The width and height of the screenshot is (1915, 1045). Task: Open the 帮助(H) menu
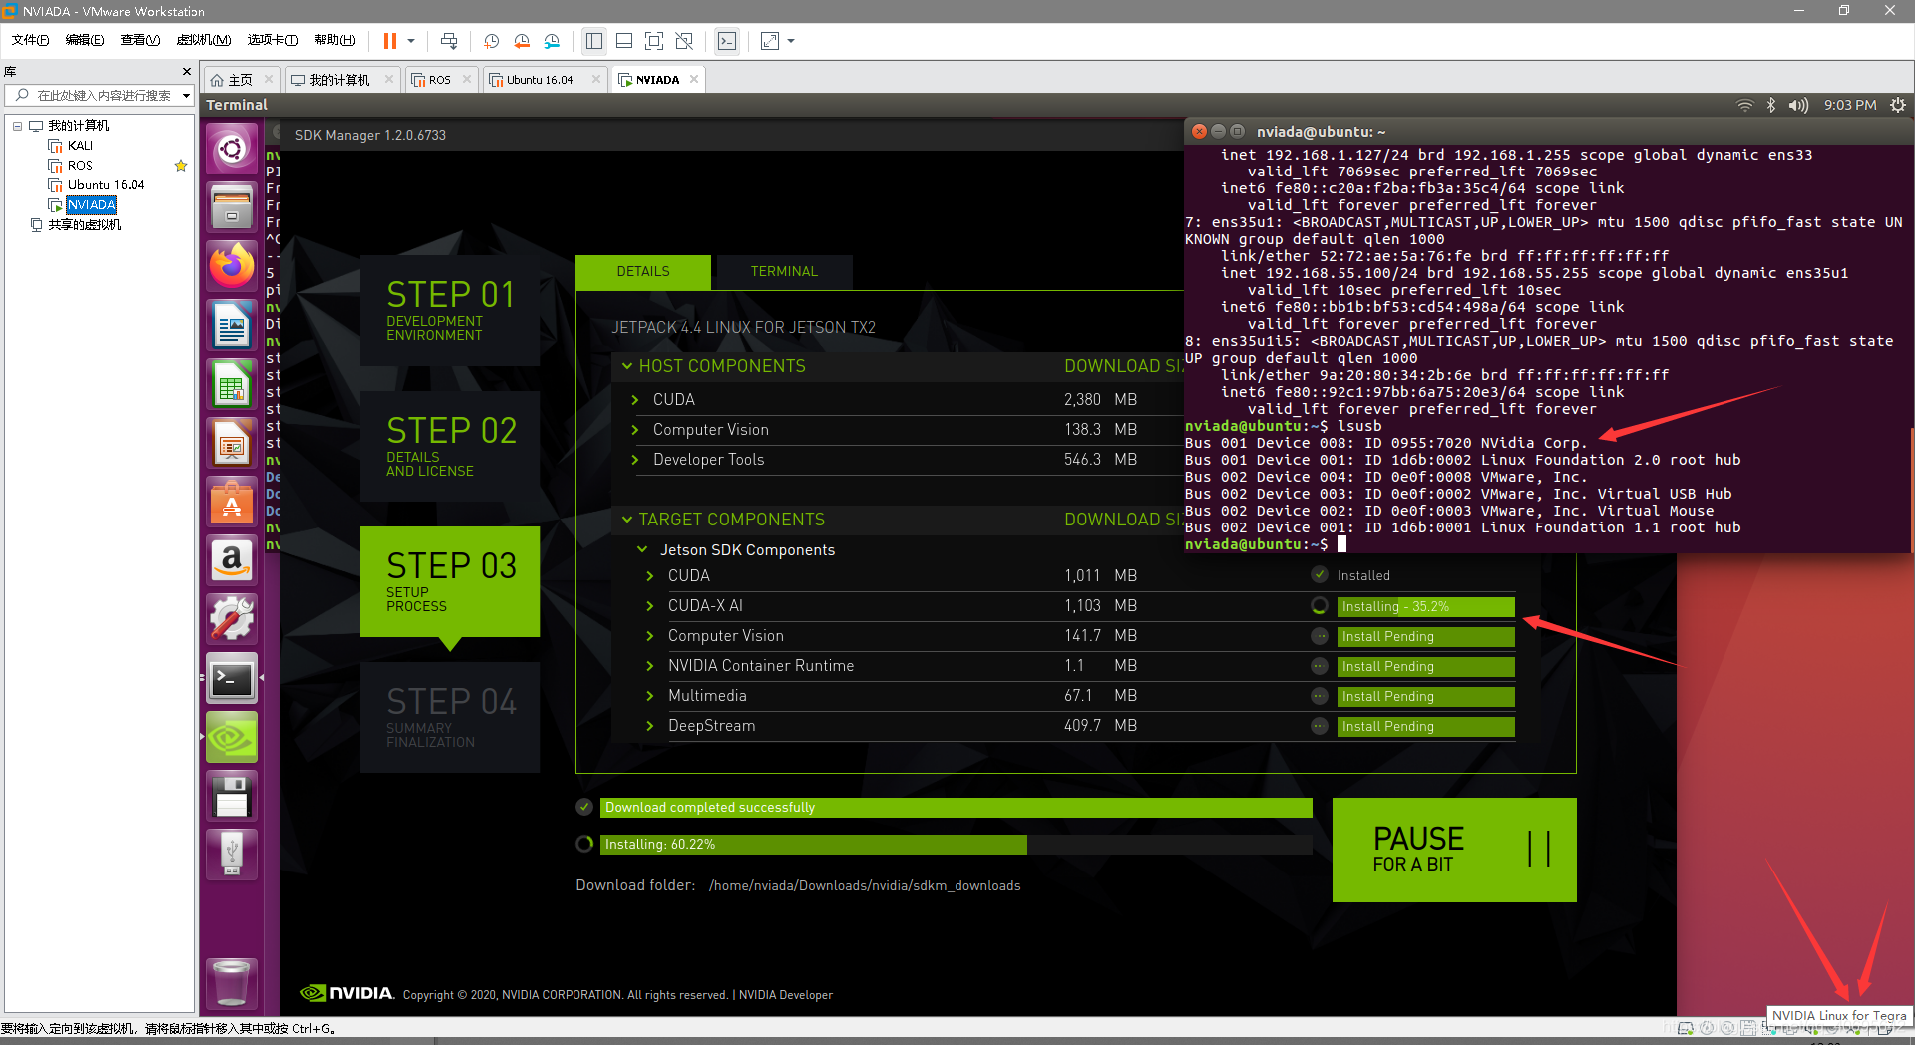coord(334,40)
